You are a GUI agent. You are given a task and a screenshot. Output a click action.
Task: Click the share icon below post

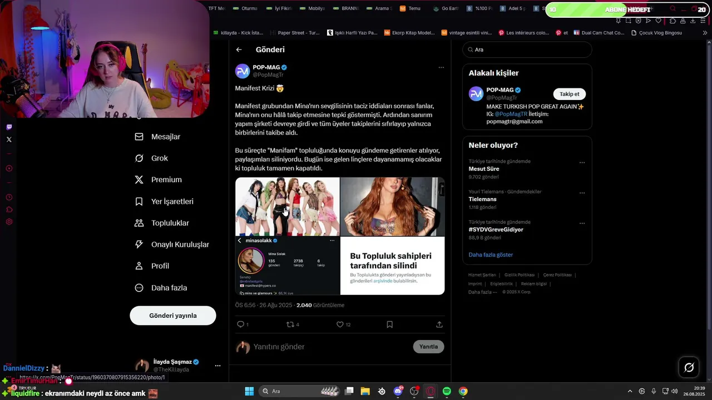click(x=439, y=324)
